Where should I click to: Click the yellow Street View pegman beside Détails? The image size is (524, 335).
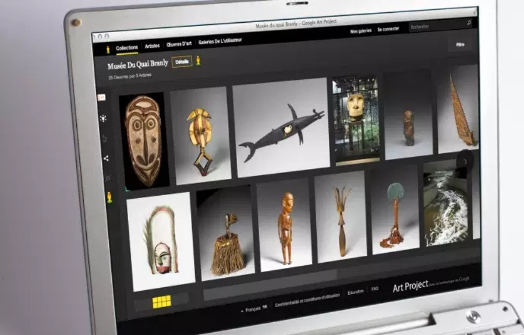click(x=198, y=61)
